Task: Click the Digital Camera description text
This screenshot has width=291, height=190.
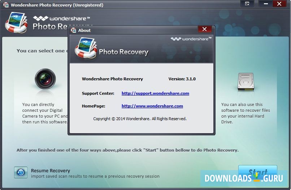Action: (45, 113)
